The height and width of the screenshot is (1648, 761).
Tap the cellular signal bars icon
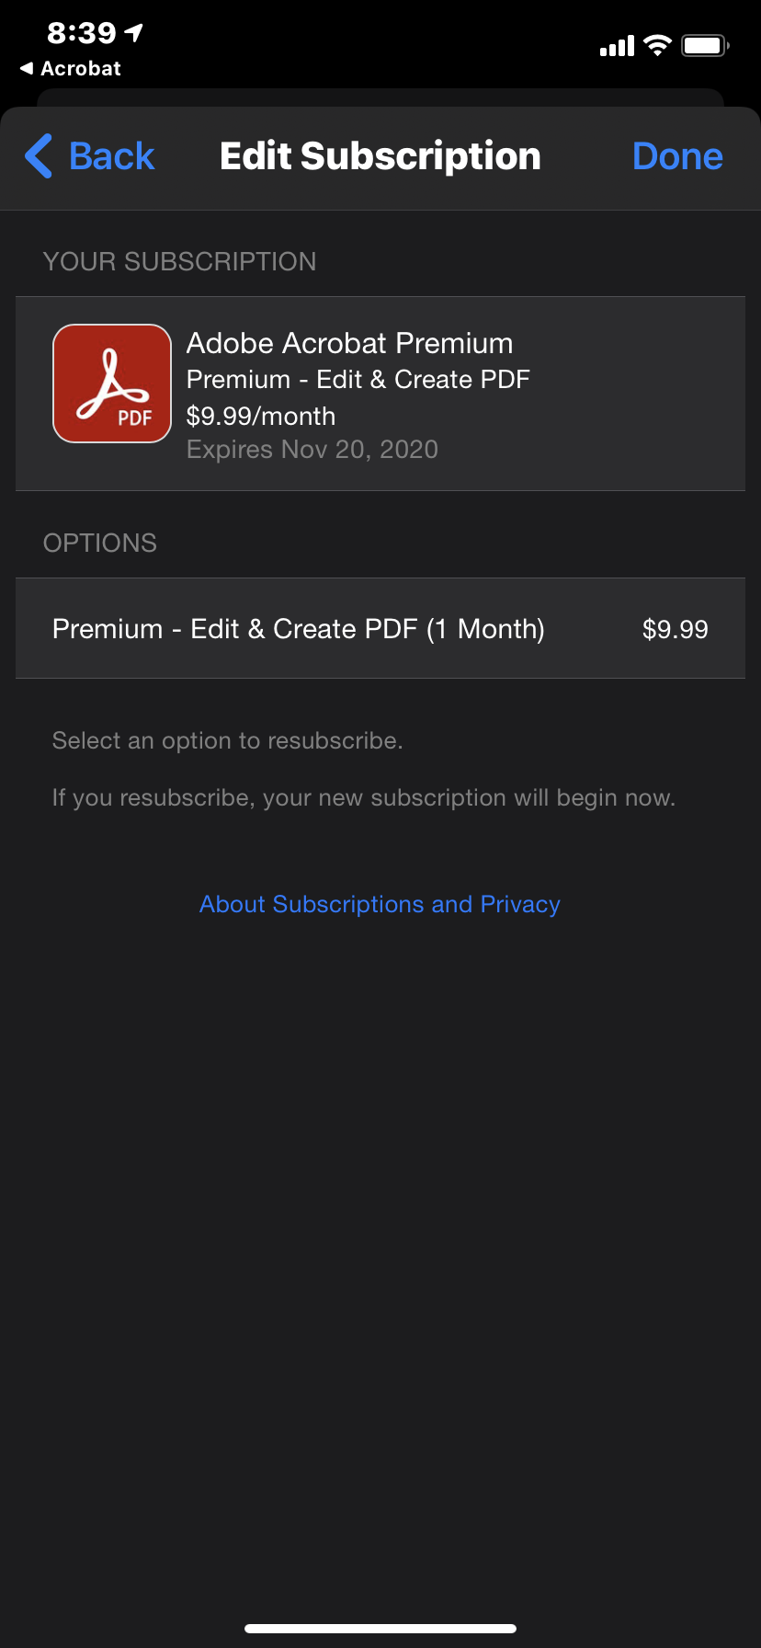pos(616,45)
